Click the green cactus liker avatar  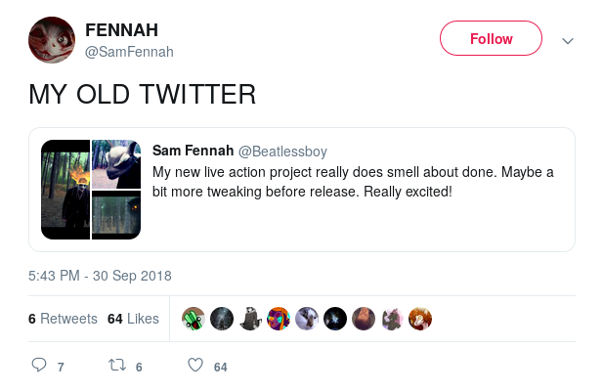(194, 319)
